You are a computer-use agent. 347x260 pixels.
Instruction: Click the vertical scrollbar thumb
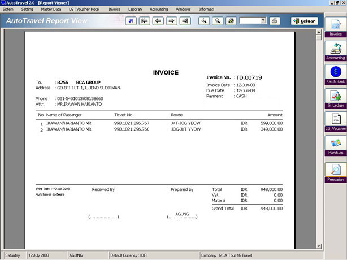[319, 37]
